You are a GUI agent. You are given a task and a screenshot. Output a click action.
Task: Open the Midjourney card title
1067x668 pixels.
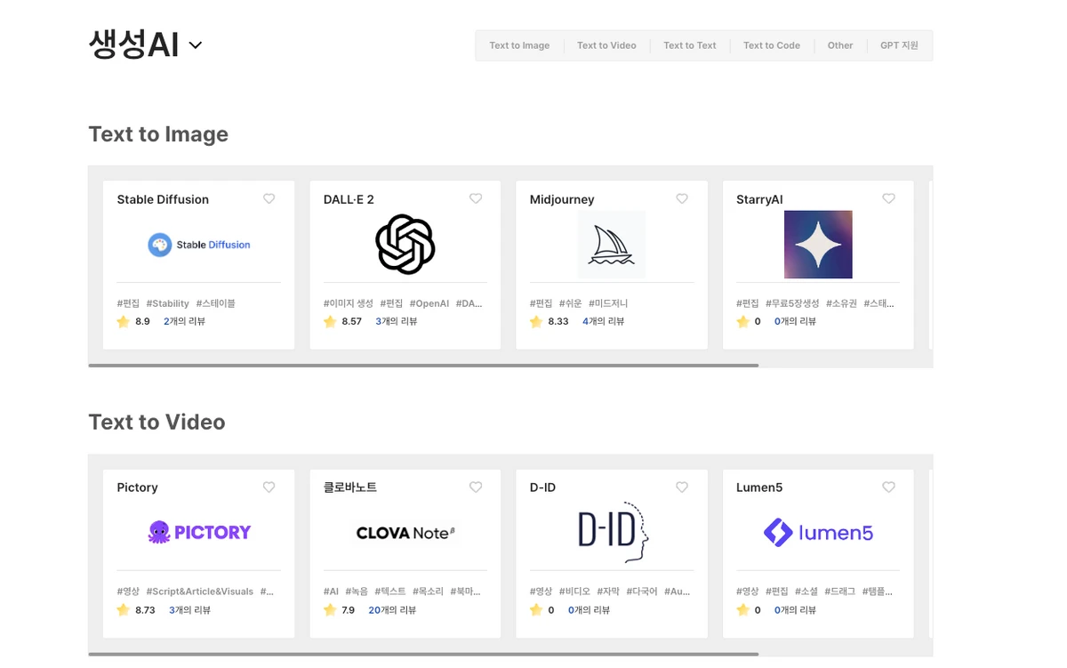(x=562, y=199)
